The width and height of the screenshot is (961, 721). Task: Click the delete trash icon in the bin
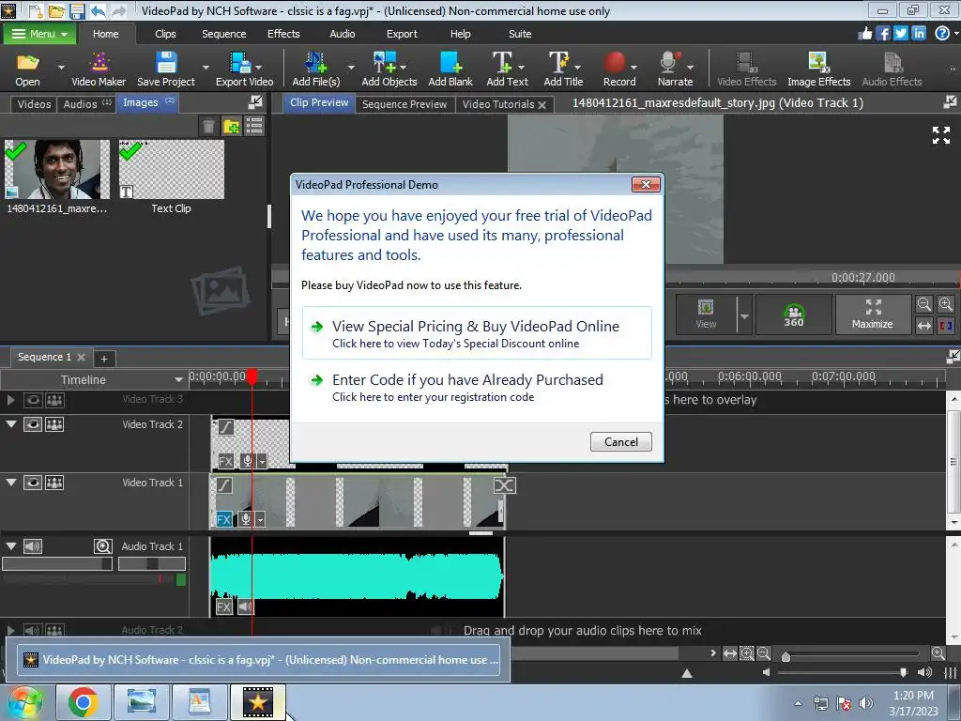(208, 127)
